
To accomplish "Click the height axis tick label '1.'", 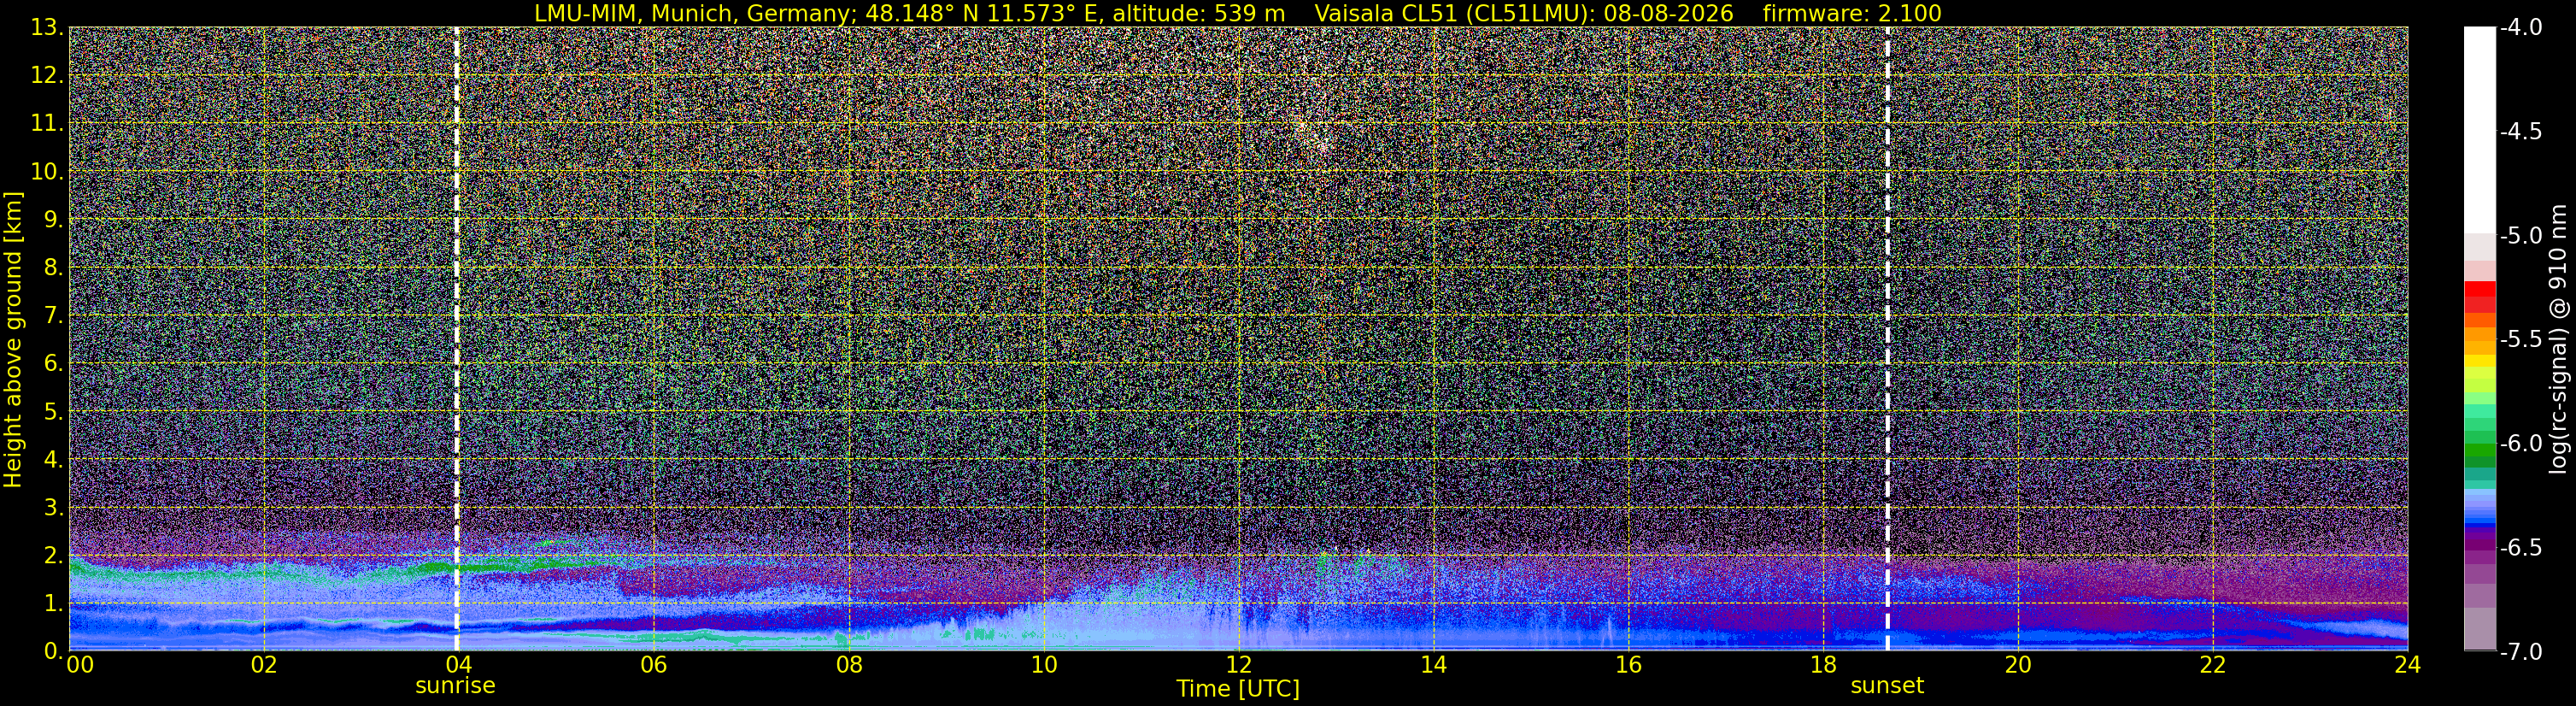I will pos(54,603).
